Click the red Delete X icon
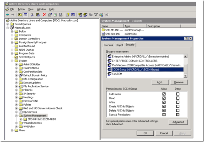The image size is (204, 142). (x=44, y=15)
